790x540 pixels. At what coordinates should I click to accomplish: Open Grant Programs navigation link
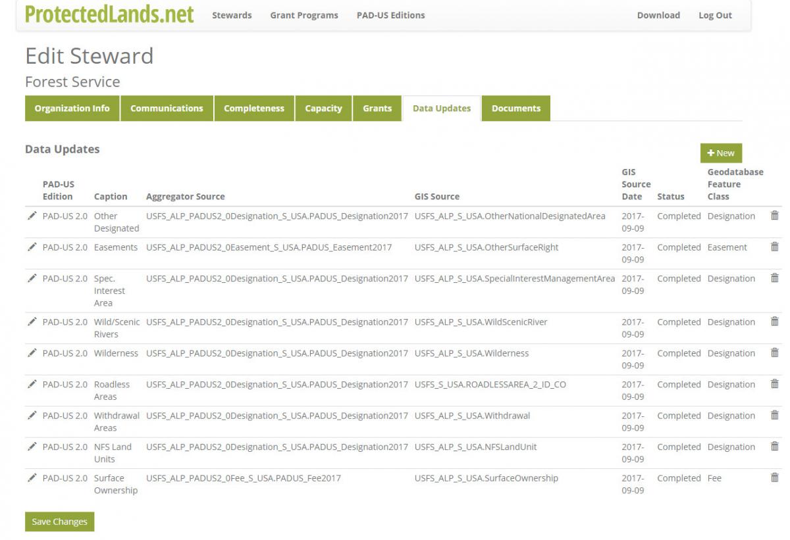304,15
